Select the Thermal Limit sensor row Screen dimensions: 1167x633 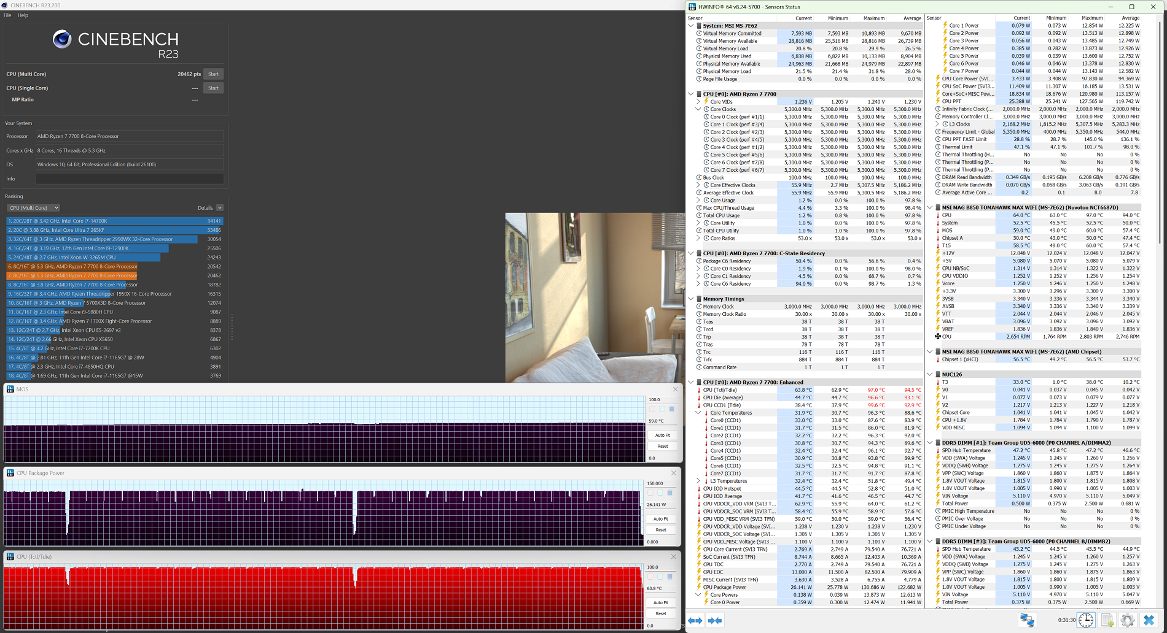coord(1037,147)
